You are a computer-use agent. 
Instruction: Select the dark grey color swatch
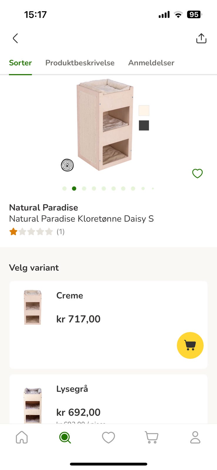(144, 125)
